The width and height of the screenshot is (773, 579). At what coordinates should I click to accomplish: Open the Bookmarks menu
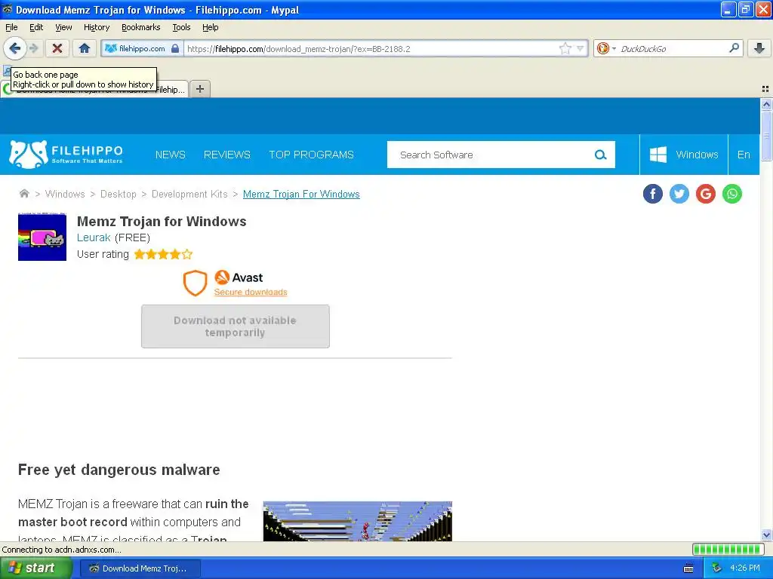click(140, 27)
